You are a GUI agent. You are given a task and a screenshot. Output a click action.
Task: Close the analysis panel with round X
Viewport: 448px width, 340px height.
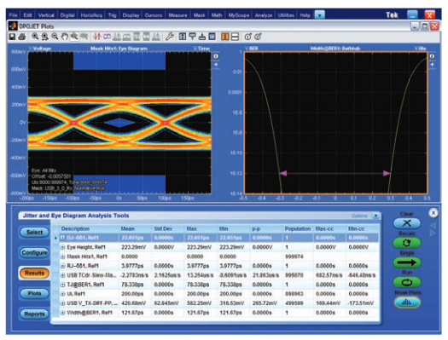433,213
